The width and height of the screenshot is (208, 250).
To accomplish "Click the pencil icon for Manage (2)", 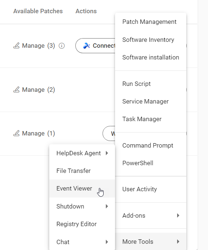I will 16,90.
